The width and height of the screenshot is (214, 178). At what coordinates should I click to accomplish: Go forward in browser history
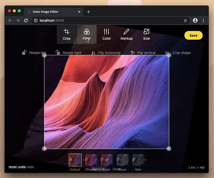coord(18,21)
